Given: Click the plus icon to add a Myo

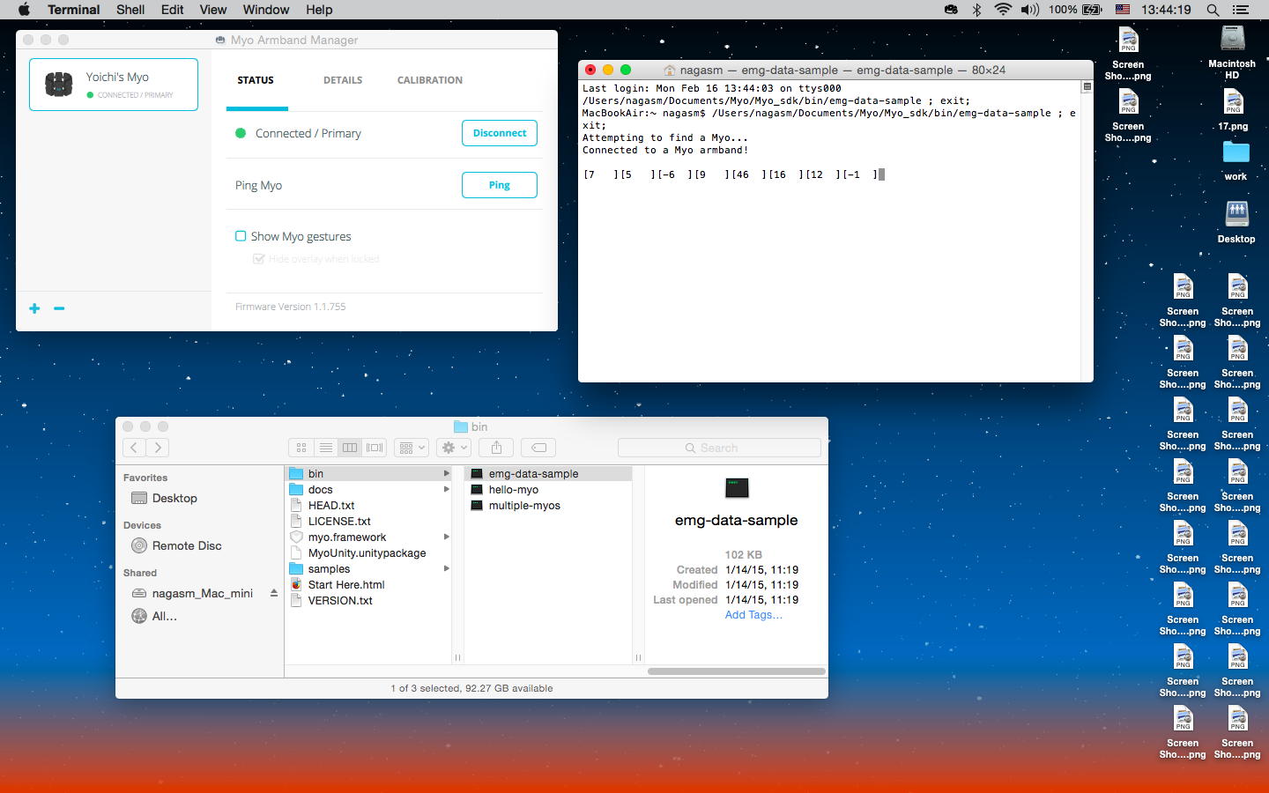Looking at the screenshot, I should tap(34, 308).
